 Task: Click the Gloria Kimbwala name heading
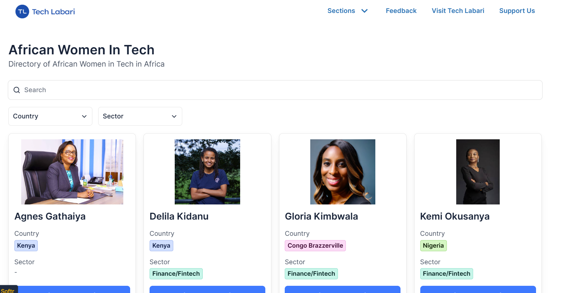(x=321, y=216)
